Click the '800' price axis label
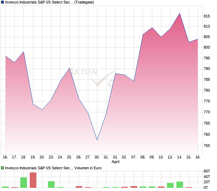Screen dimensions: 217x191 (206, 47)
